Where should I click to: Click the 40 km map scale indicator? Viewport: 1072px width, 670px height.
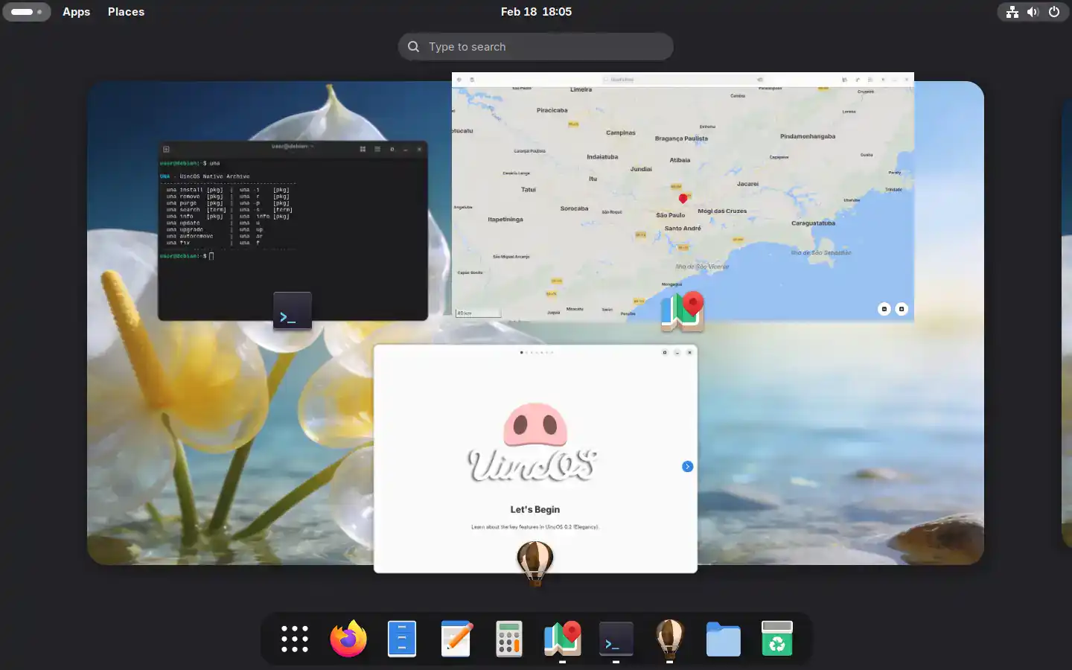click(478, 313)
